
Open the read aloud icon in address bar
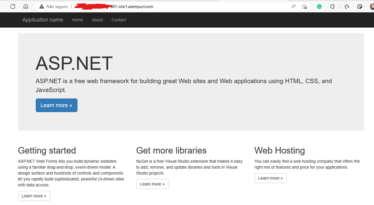[x=293, y=7]
